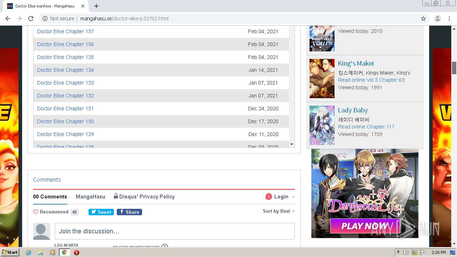Open Doctor Elise Chapter 131
The height and width of the screenshot is (257, 457).
65,109
